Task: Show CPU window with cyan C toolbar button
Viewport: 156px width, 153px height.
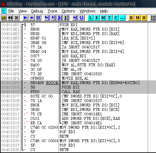Action: 116,18
